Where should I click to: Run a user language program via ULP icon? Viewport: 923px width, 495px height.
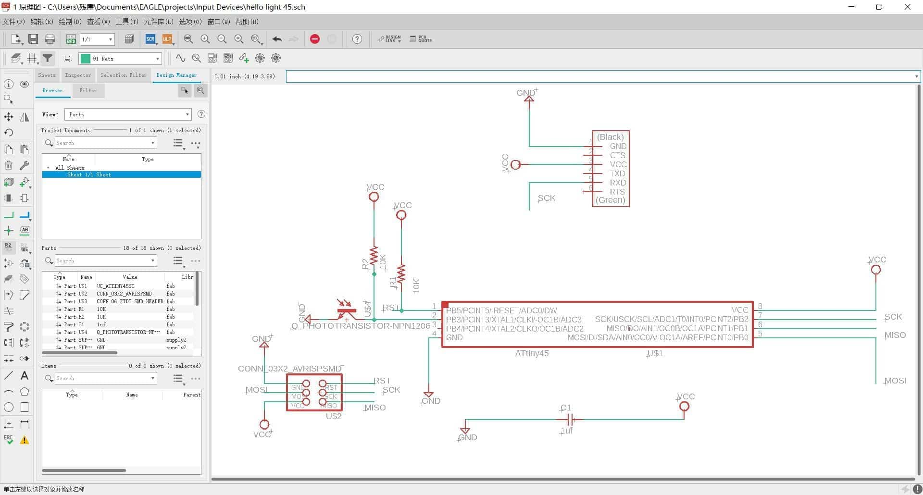167,39
